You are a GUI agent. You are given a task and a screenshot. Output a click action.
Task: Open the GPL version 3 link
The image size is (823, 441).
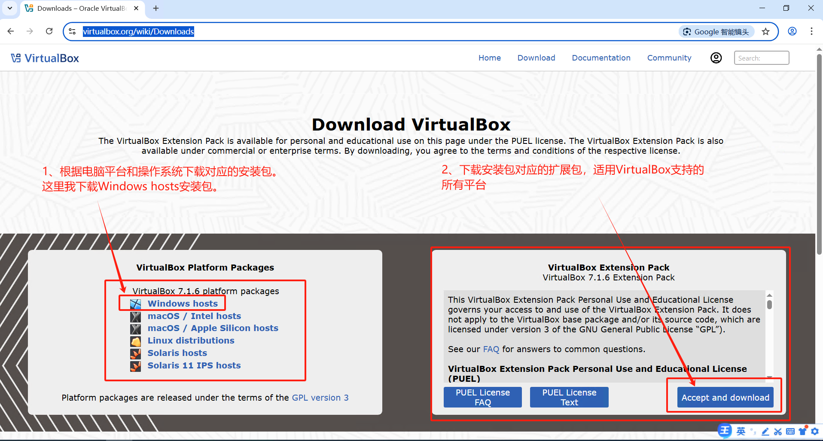(x=320, y=398)
